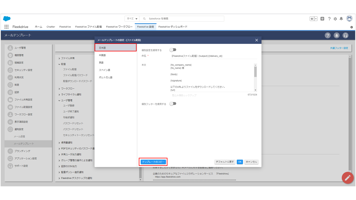Open the Fleekdrive ダッシュボード tab
Screen dimensions: 356x200
(x=173, y=27)
